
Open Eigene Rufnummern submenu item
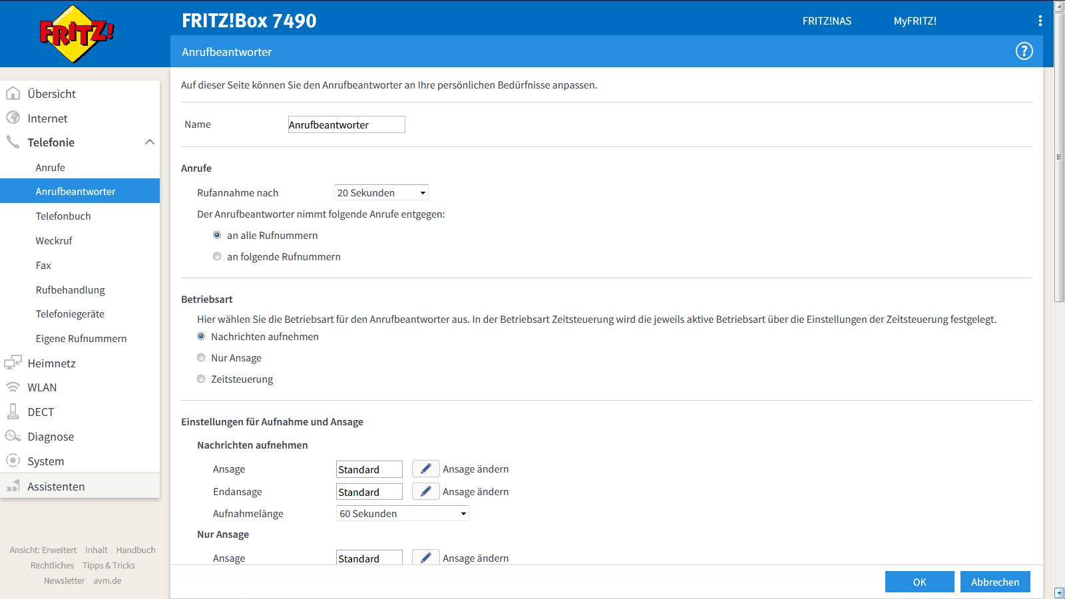[80, 338]
